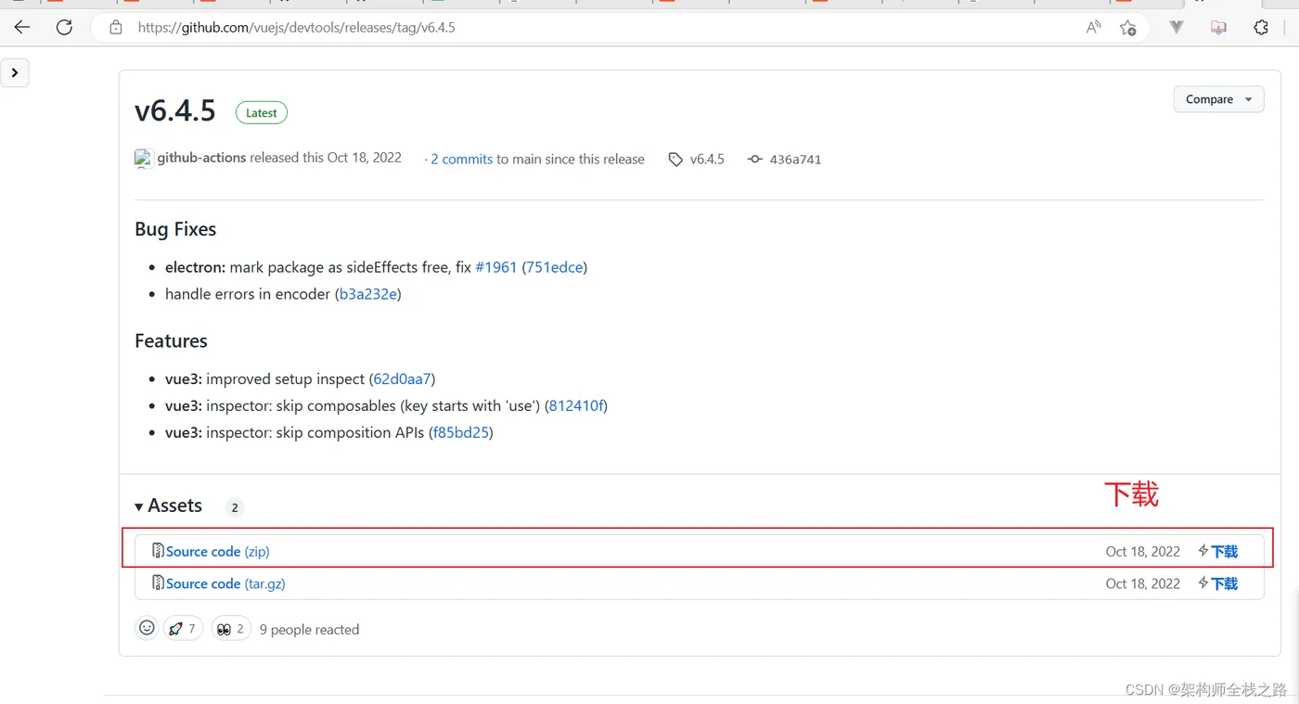This screenshot has width=1299, height=704.
Task: Open the read aloud icon in address bar
Action: tap(1094, 28)
